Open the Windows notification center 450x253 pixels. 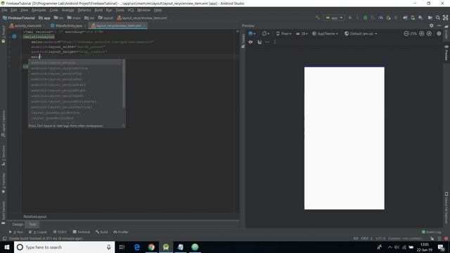point(441,247)
